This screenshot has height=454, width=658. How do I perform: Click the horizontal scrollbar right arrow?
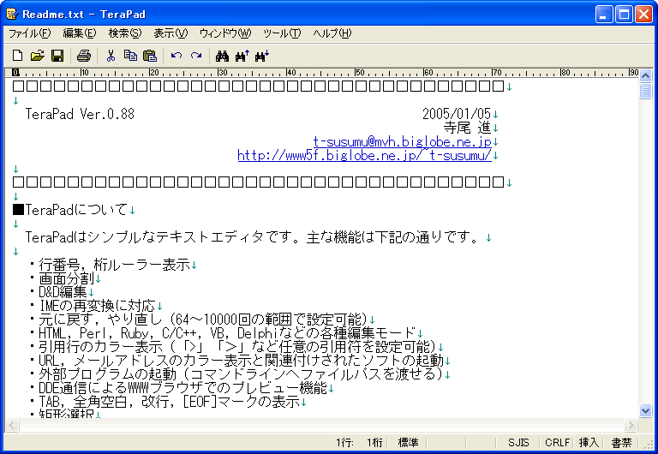[632, 425]
